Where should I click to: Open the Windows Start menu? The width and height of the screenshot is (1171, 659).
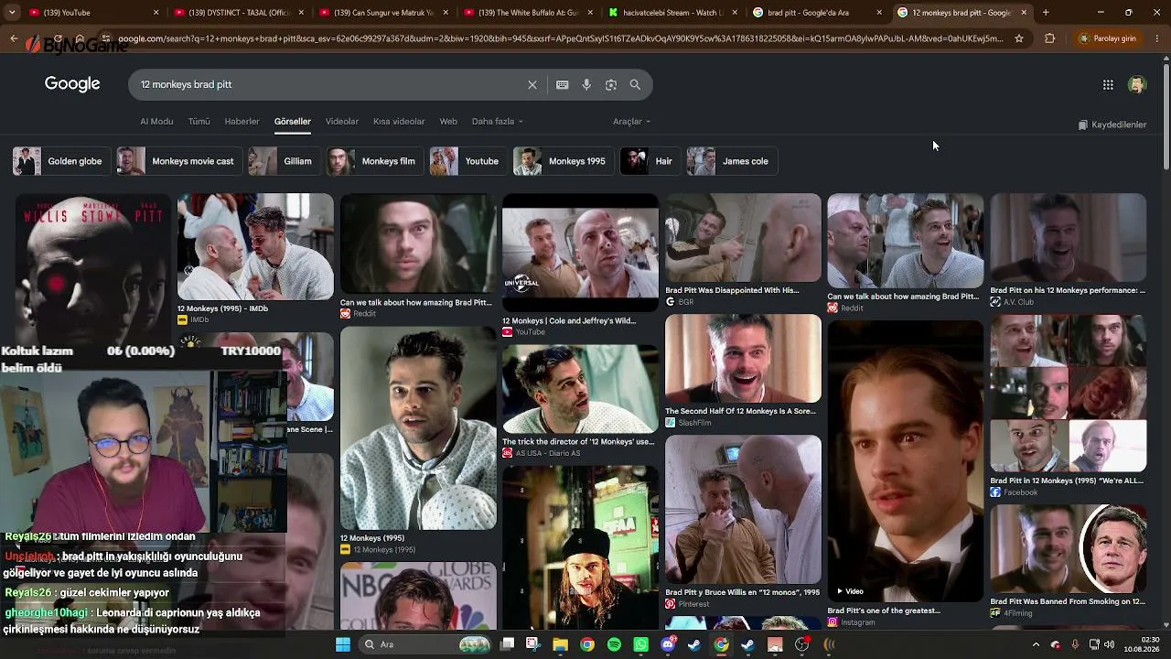[343, 644]
